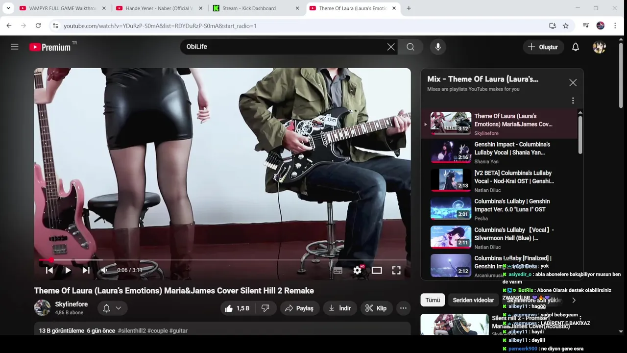Open a new browser tab
Image resolution: width=627 pixels, height=353 pixels.
(x=409, y=8)
